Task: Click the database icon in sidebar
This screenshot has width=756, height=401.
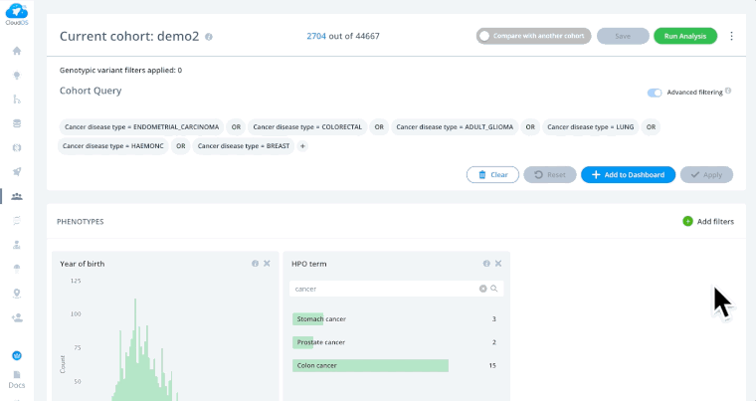Action: pos(16,123)
